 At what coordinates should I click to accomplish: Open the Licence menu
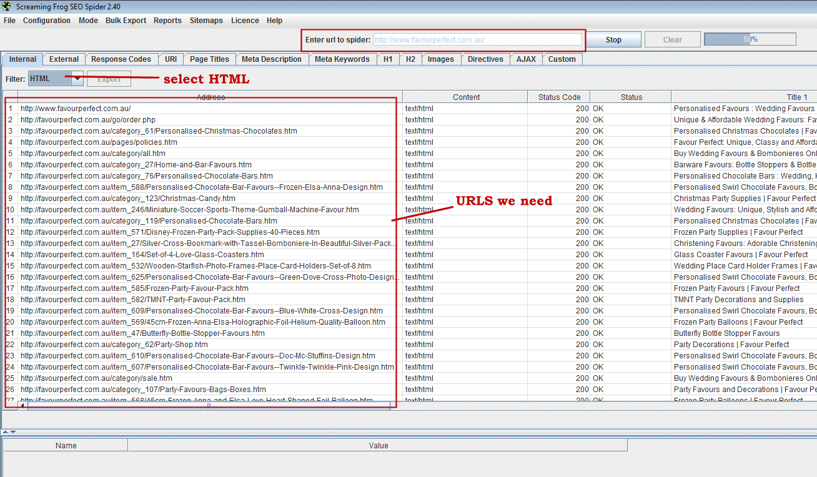point(245,21)
